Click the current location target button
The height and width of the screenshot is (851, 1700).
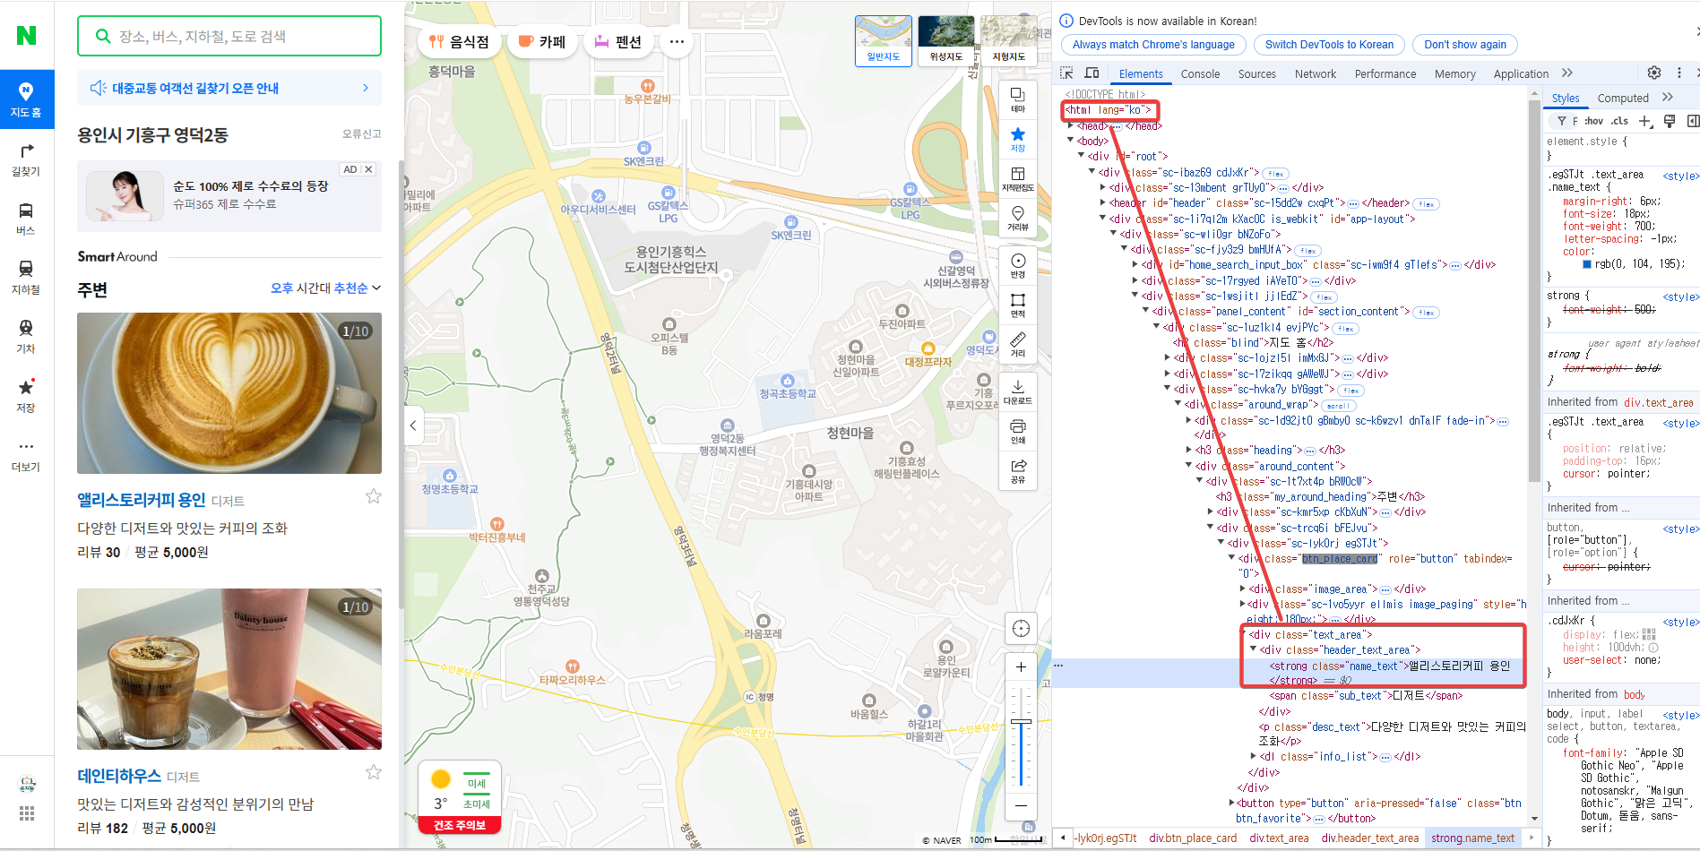pos(1021,628)
